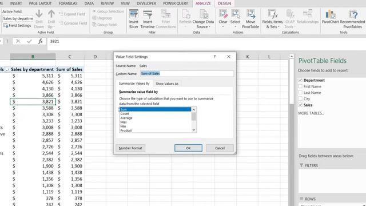The width and height of the screenshot is (366, 206).
Task: Open the DEVELOPER ribbon tab
Action: [x=146, y=3]
